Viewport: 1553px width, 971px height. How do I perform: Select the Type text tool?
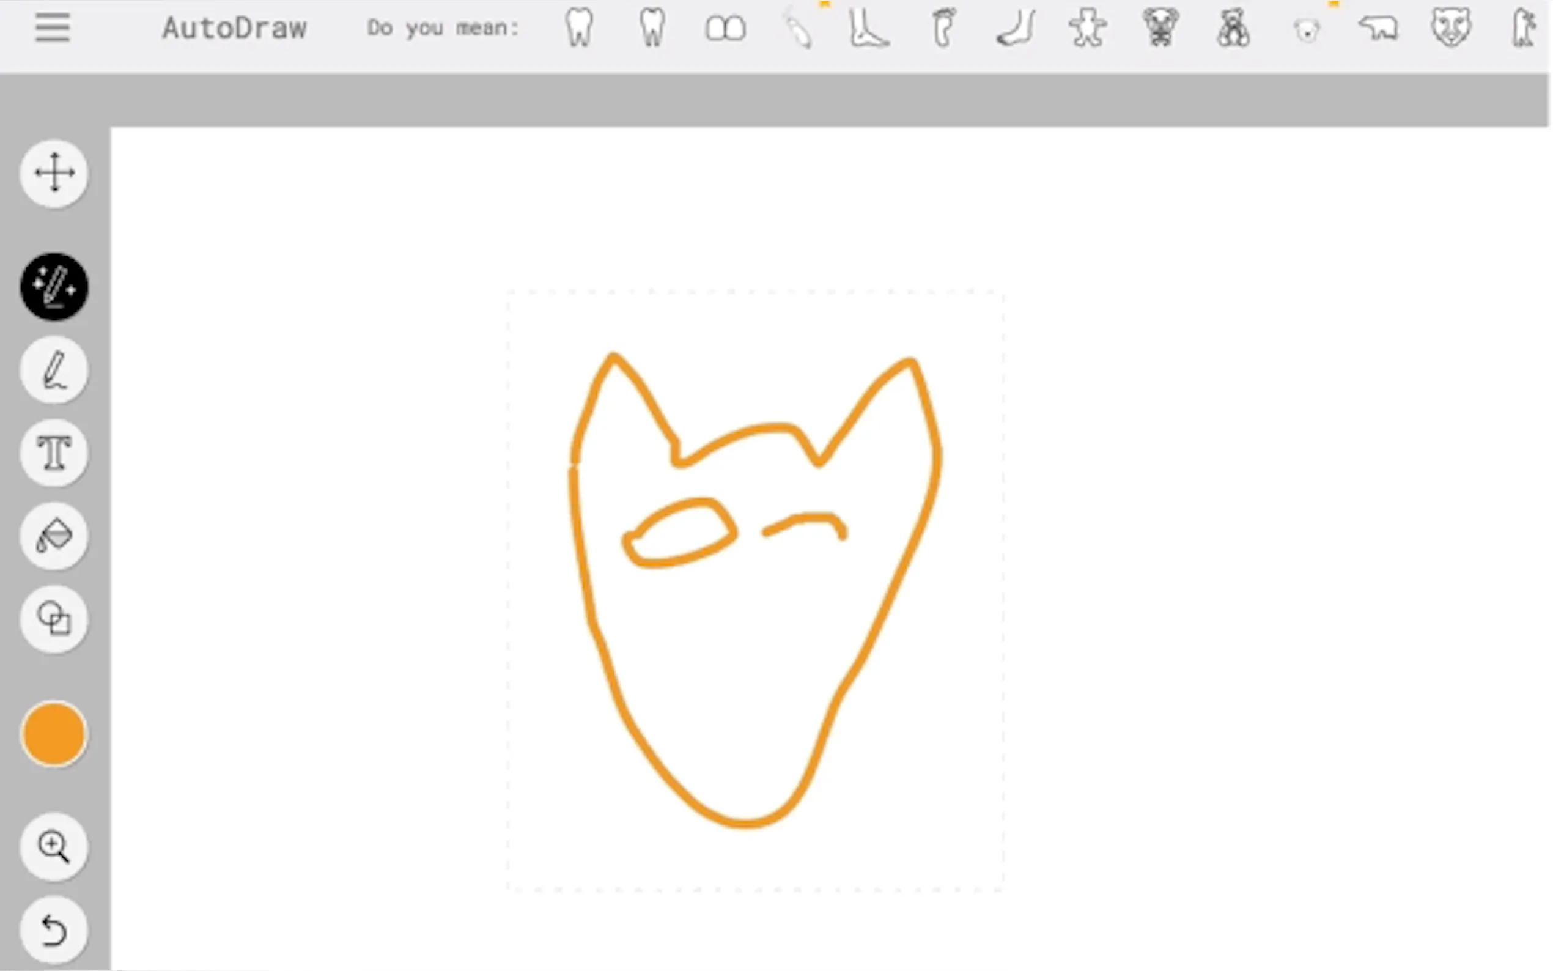[54, 452]
